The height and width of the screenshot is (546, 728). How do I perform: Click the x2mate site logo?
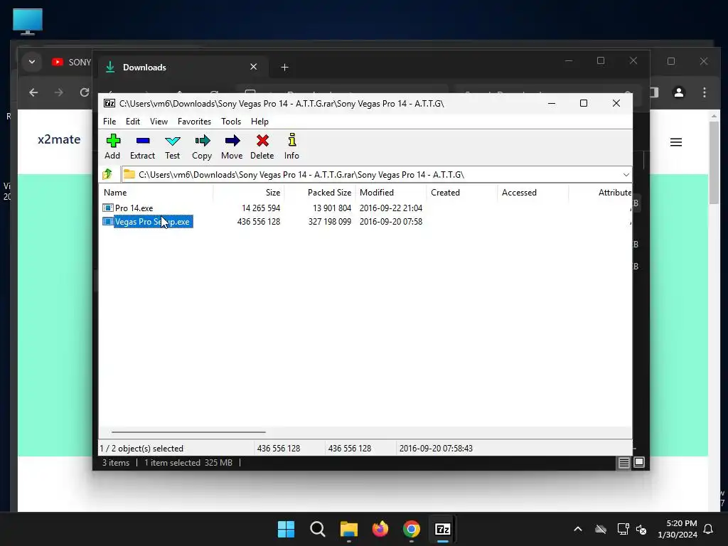[59, 139]
